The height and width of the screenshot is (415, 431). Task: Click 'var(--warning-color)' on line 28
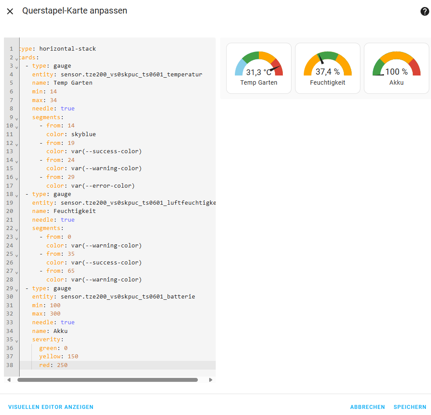(x=106, y=280)
